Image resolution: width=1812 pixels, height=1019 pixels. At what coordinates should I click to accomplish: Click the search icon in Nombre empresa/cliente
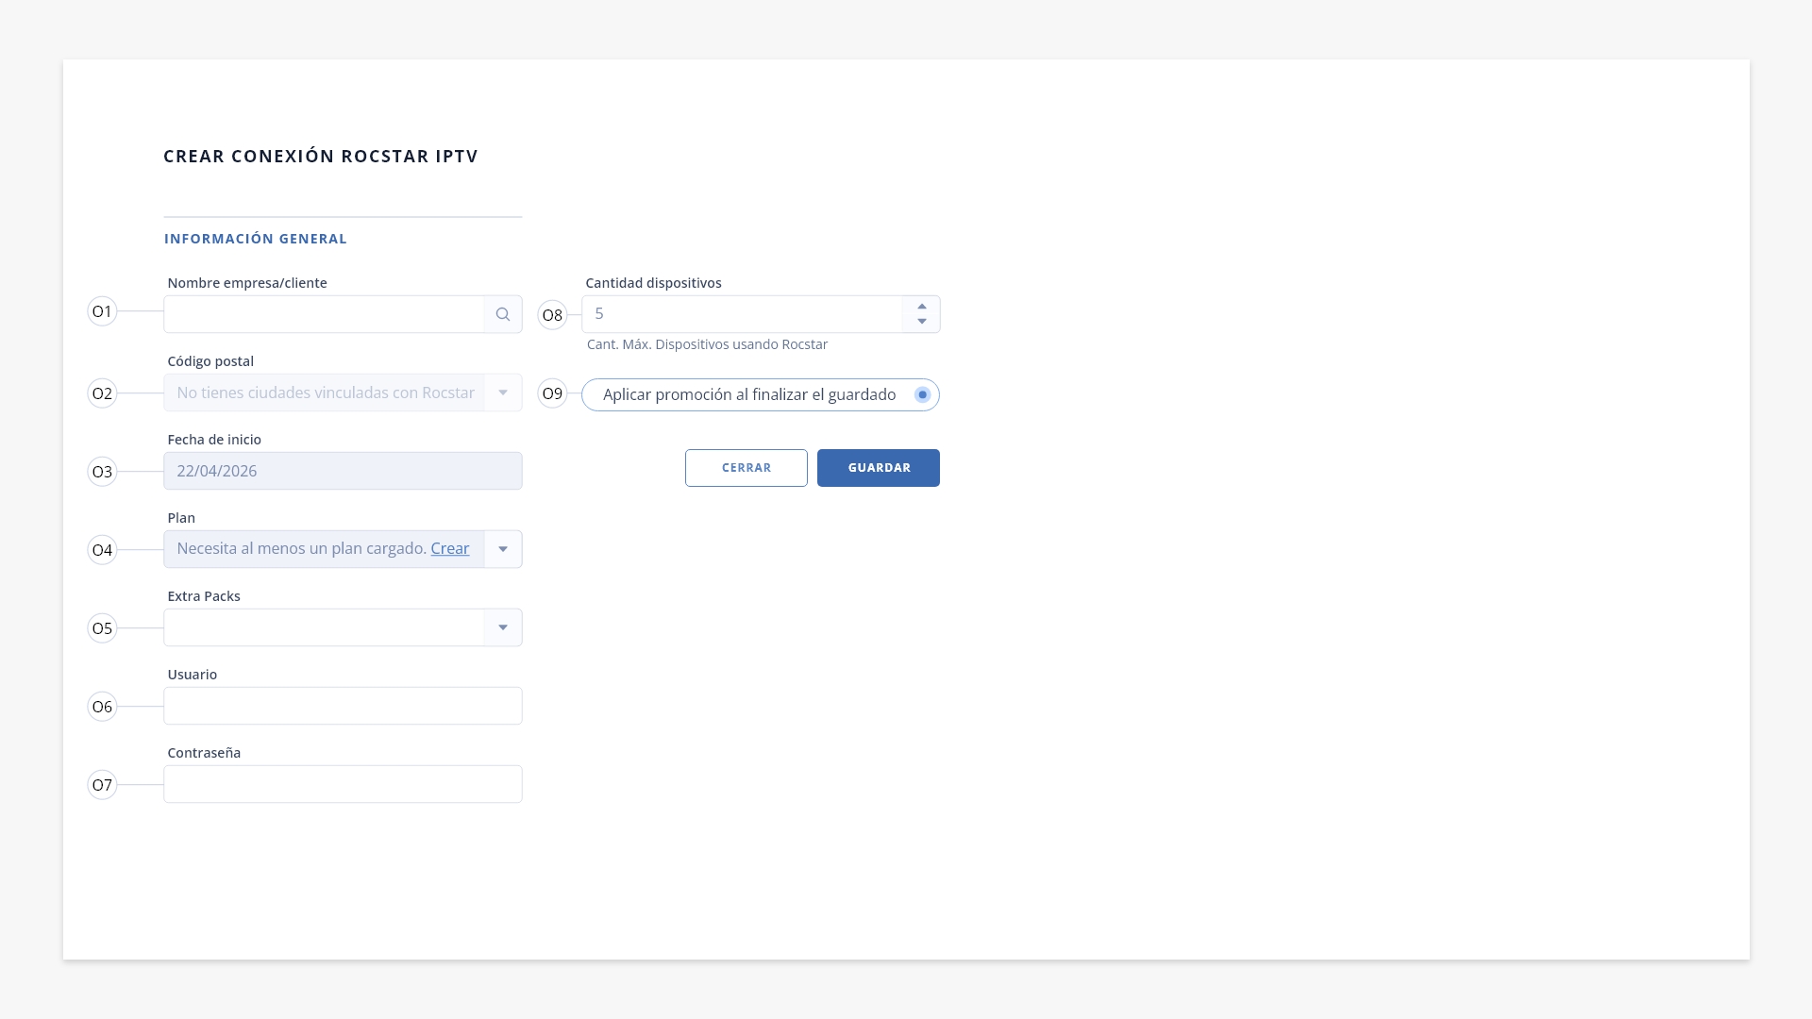pyautogui.click(x=503, y=314)
